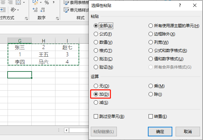
Task: Select the 乘(M) operation
Action: (156, 86)
